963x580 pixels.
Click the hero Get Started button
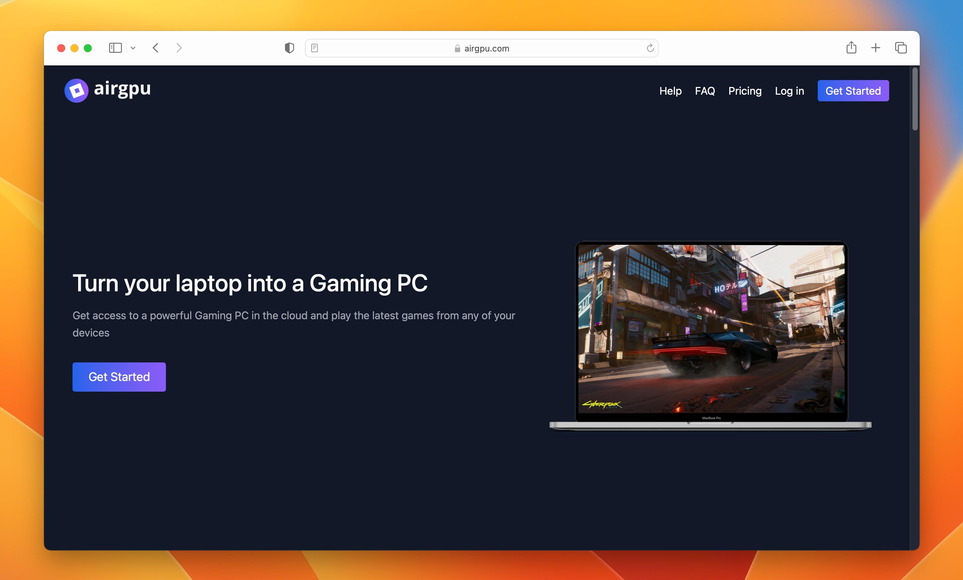tap(119, 377)
